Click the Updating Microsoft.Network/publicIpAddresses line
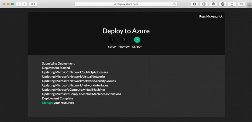The width and height of the screenshot is (252, 122). tap(75, 72)
